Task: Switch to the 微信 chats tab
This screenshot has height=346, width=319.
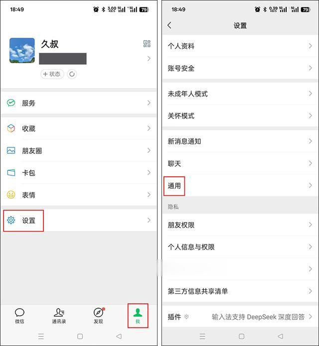Action: pos(19,316)
